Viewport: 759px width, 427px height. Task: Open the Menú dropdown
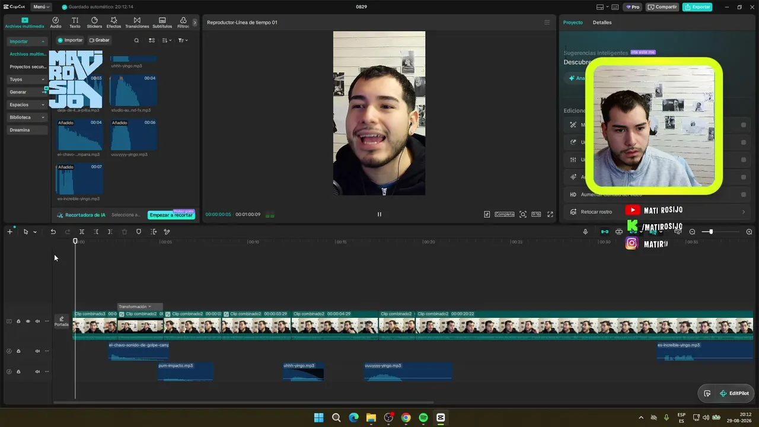41,7
